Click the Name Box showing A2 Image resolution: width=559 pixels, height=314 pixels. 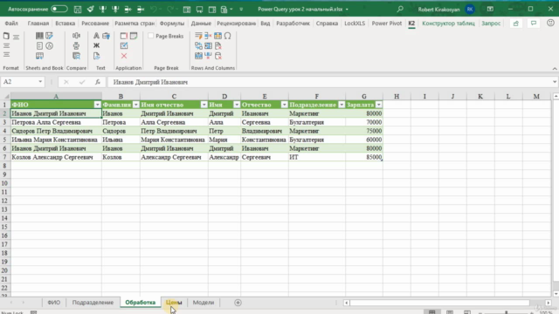click(x=19, y=82)
